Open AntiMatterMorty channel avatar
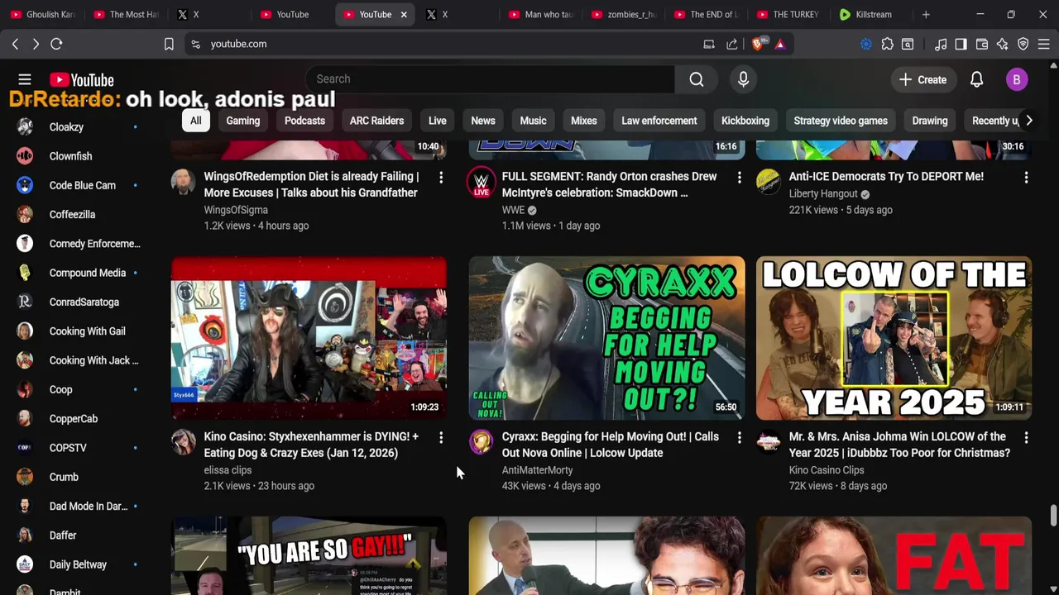 (481, 442)
